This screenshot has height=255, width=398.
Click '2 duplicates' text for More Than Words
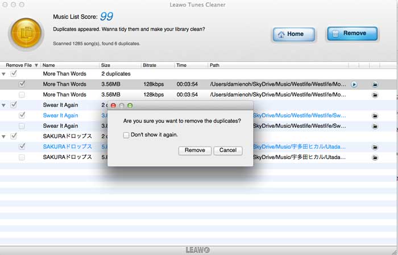[116, 74]
